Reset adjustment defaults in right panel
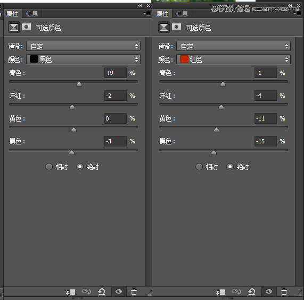The image size is (304, 300). pos(252,292)
